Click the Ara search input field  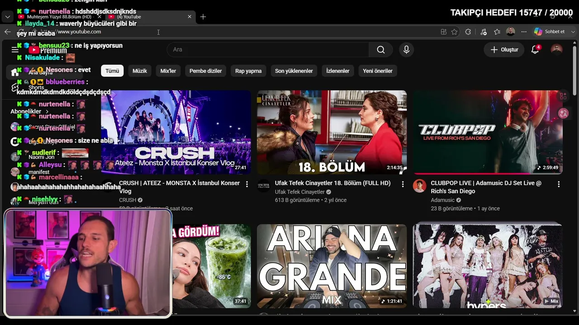click(x=268, y=50)
